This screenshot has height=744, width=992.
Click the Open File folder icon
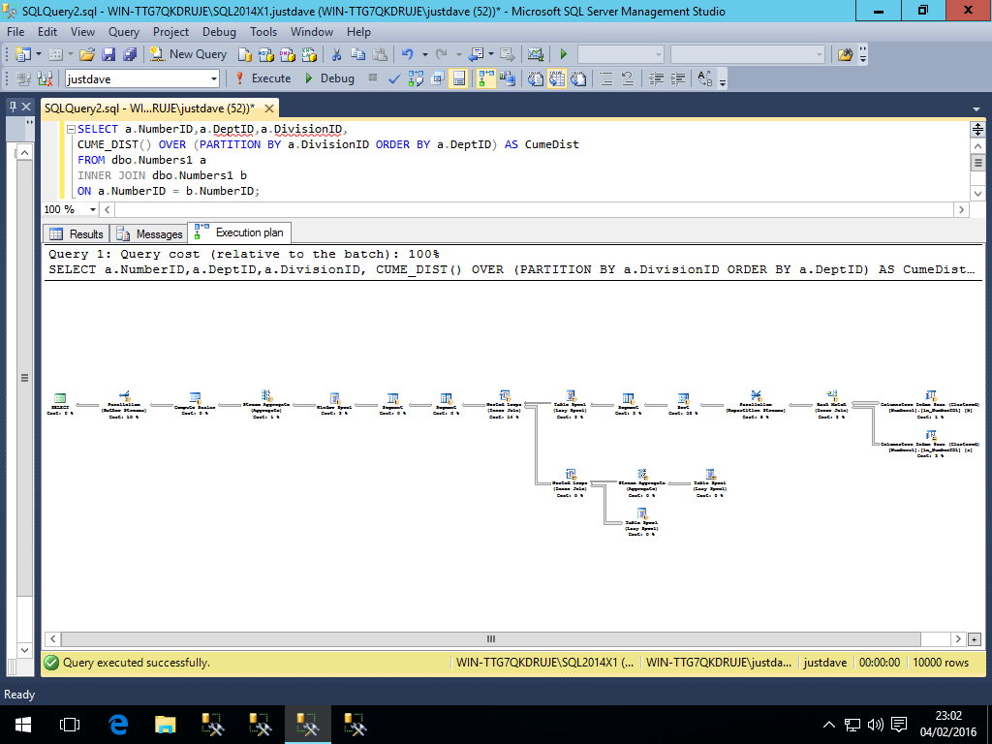point(87,54)
